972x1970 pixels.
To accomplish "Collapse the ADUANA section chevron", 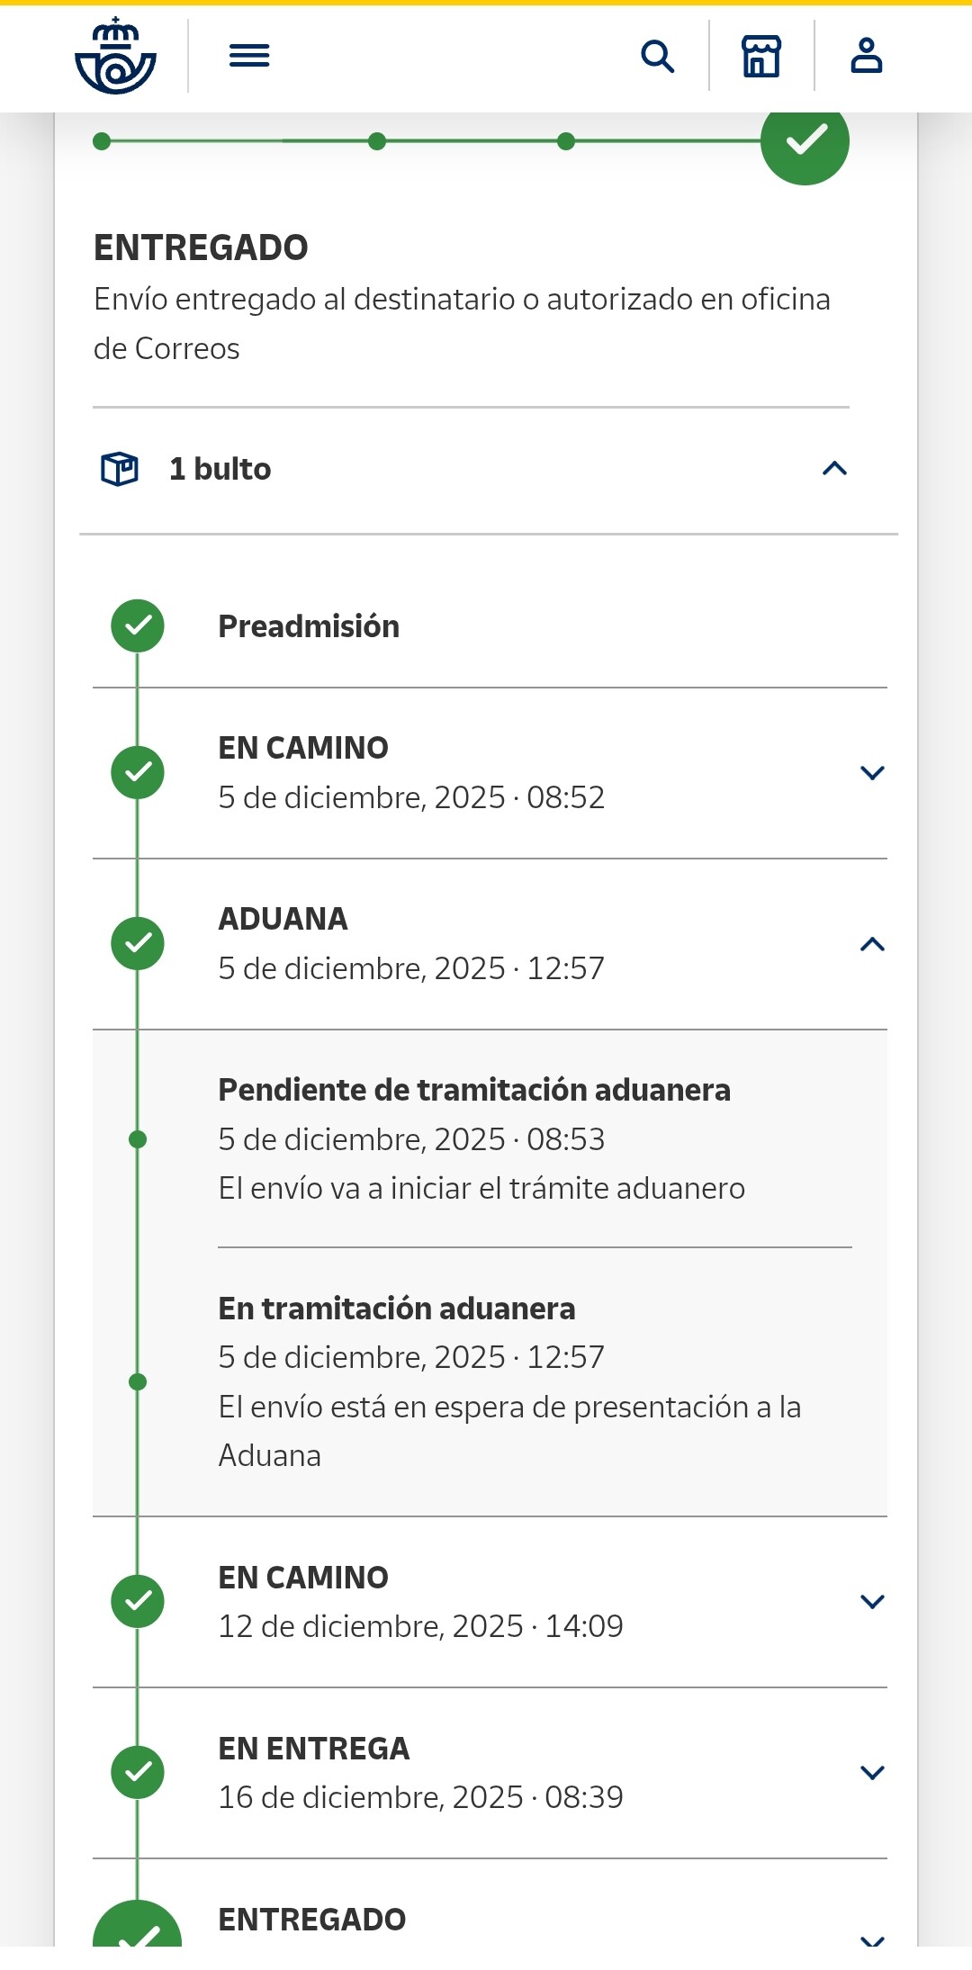I will pyautogui.click(x=871, y=944).
